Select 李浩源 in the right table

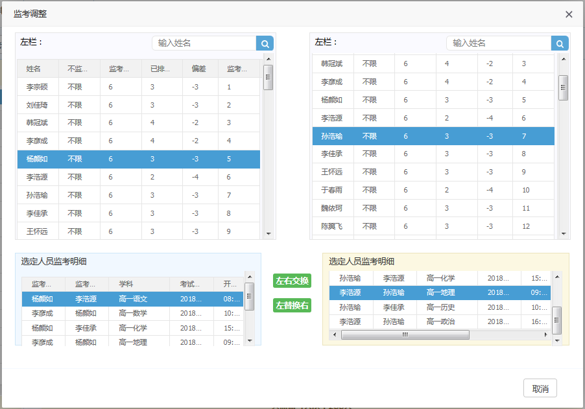pyautogui.click(x=433, y=118)
